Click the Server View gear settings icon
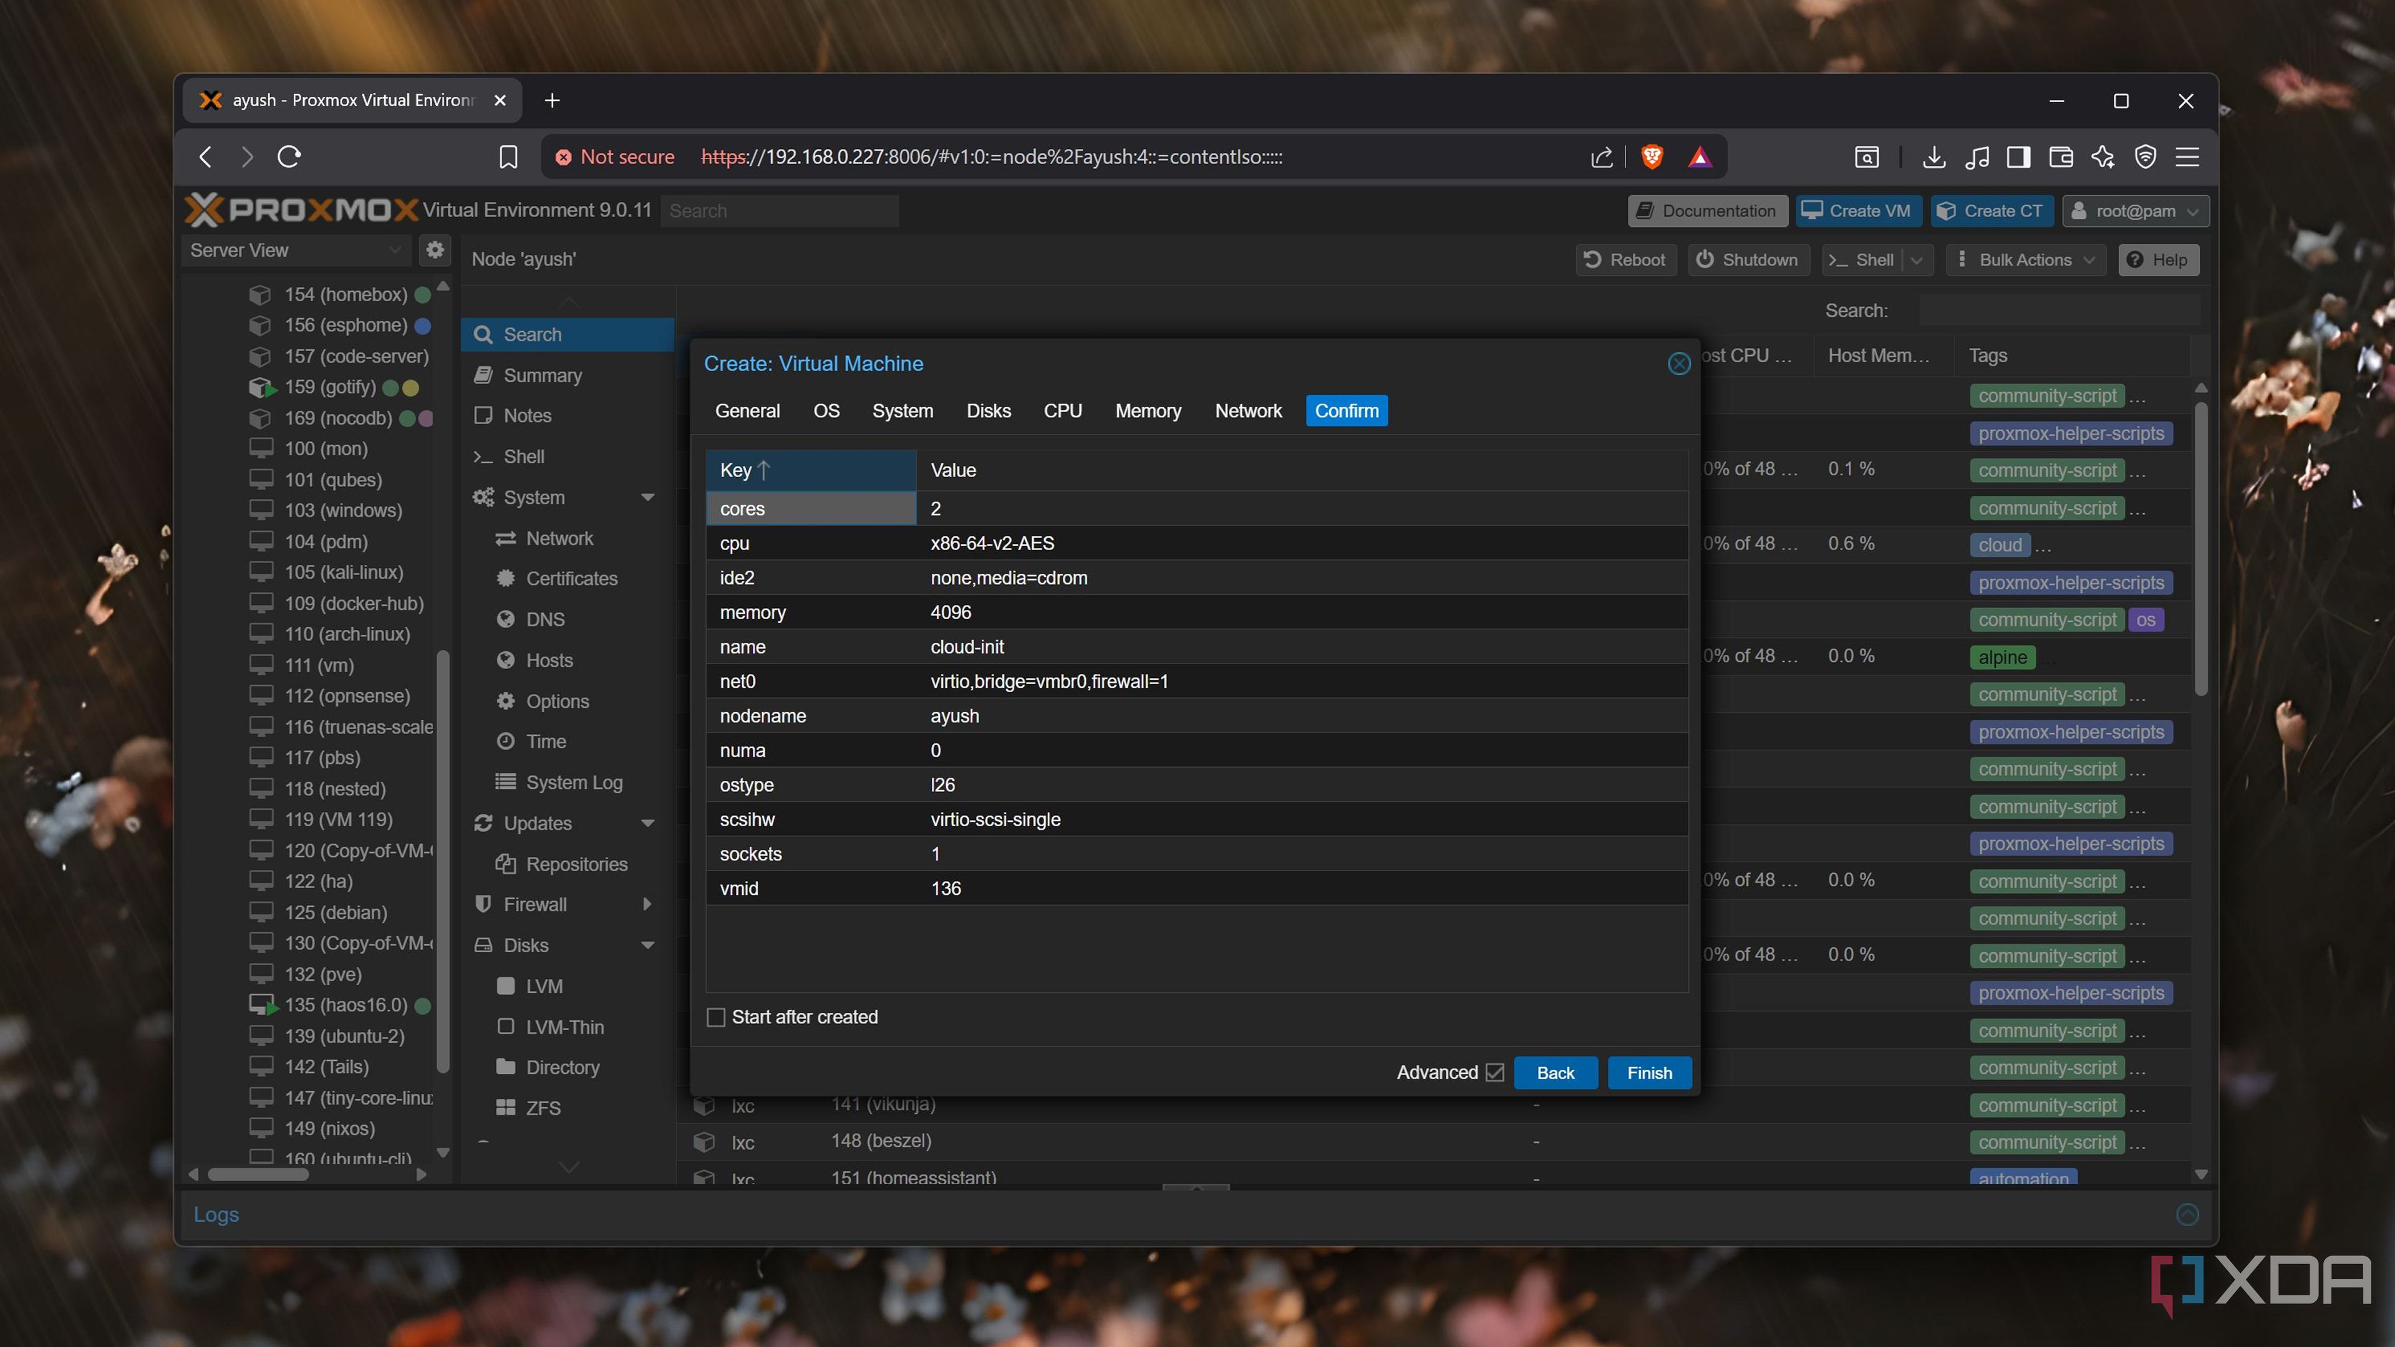This screenshot has height=1347, width=2395. 434,250
